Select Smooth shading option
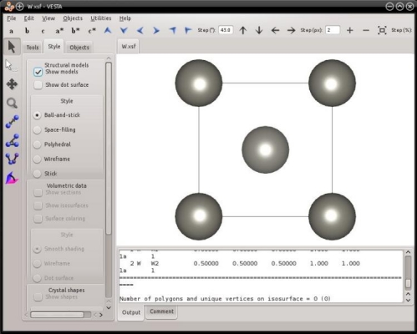The image size is (417, 334). point(37,249)
